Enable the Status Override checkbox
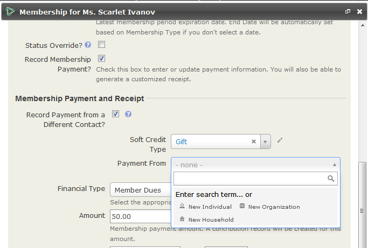The width and height of the screenshot is (368, 248). [101, 45]
